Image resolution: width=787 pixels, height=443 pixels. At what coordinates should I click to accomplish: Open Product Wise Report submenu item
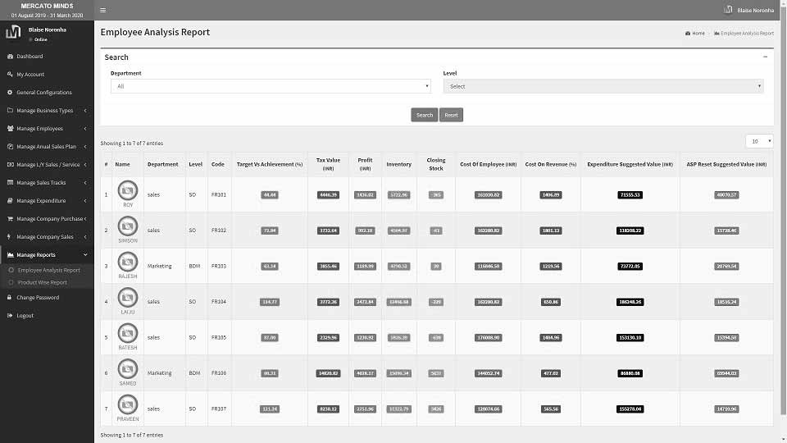click(x=43, y=282)
